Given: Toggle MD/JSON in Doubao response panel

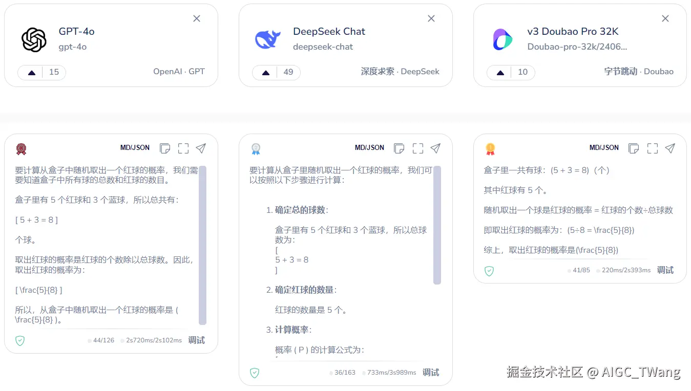Looking at the screenshot, I should coord(604,147).
